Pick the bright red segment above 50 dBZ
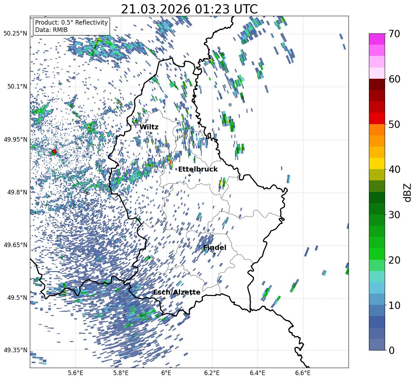This screenshot has height=380, width=416. point(377,118)
